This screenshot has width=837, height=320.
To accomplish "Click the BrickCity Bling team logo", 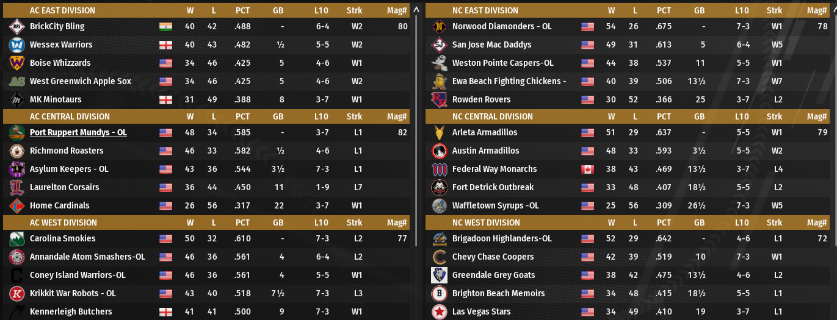I will 16,27.
